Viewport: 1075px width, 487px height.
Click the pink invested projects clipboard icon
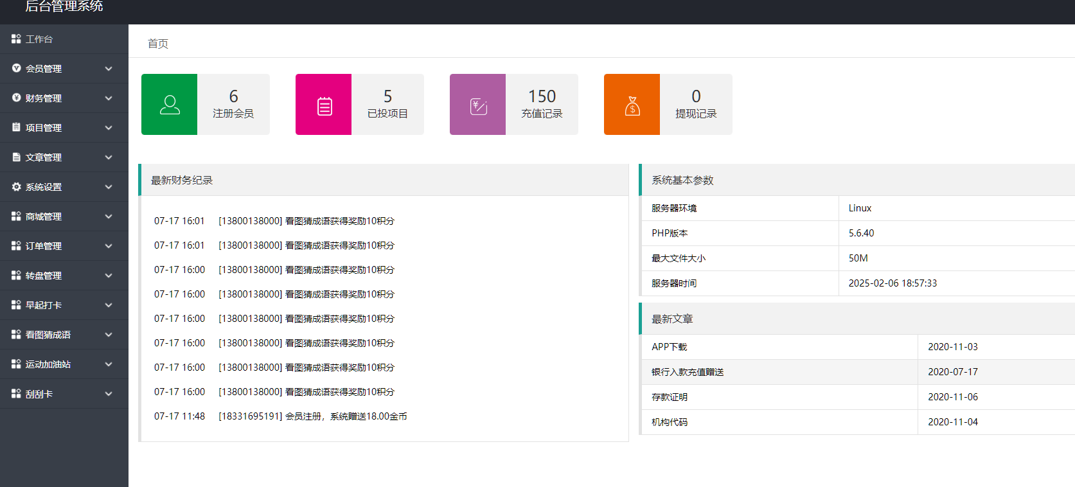pos(324,105)
